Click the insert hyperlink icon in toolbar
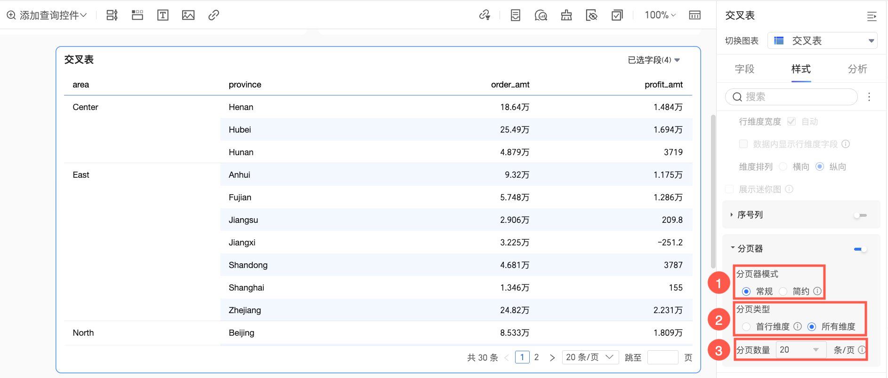The height and width of the screenshot is (378, 888). point(213,15)
